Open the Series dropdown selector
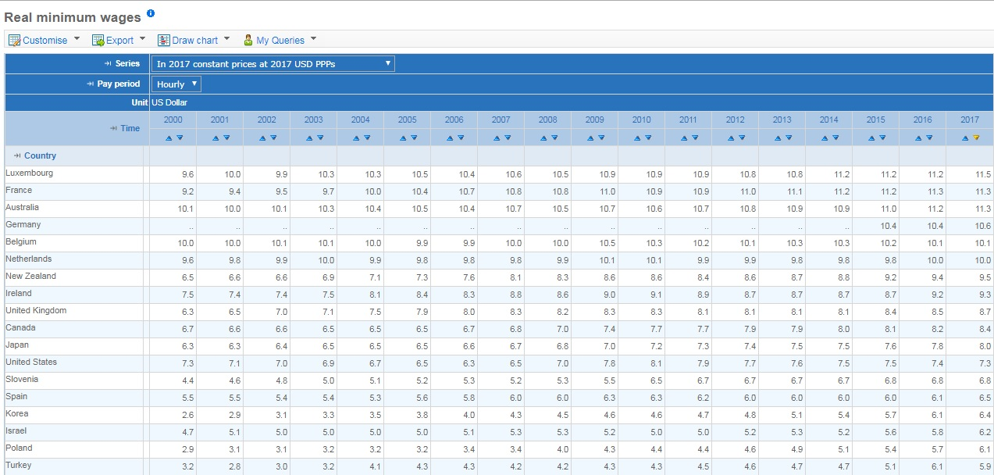This screenshot has height=475, width=994. tap(273, 64)
